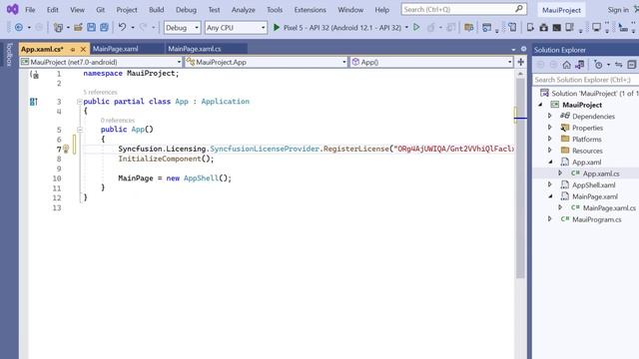639x359 pixels.
Task: Expand the Platforms folder node
Action: 550,139
